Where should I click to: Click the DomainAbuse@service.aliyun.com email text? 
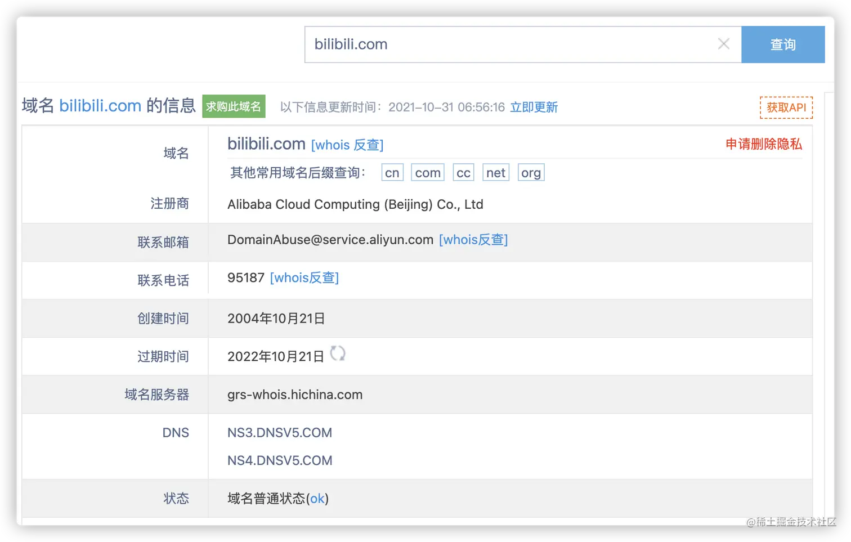330,240
